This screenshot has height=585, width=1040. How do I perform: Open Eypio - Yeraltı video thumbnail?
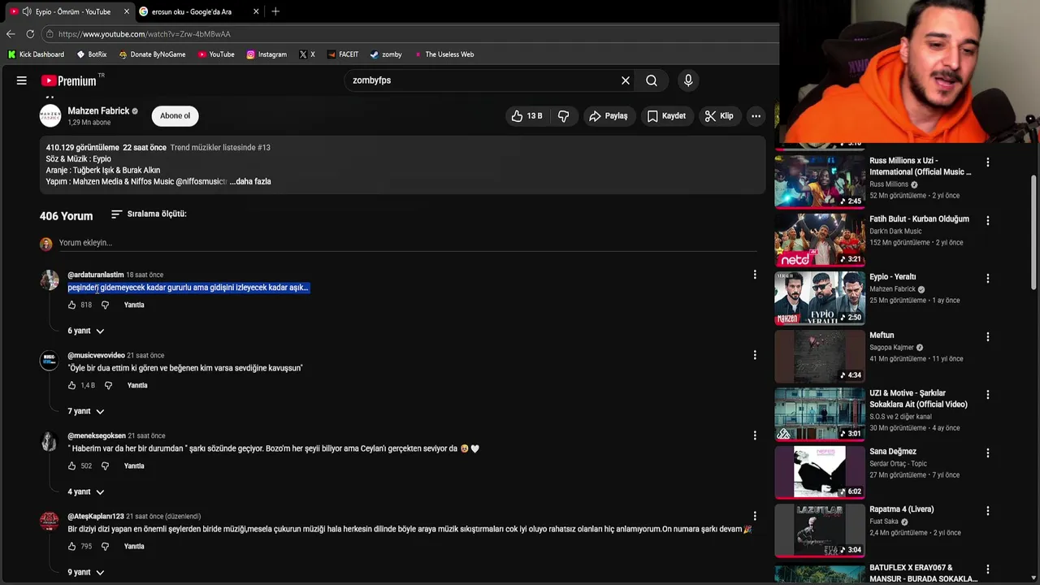pos(820,297)
